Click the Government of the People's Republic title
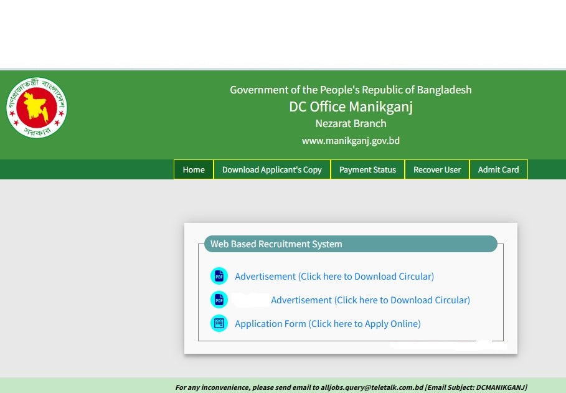The width and height of the screenshot is (566, 393). 351,90
